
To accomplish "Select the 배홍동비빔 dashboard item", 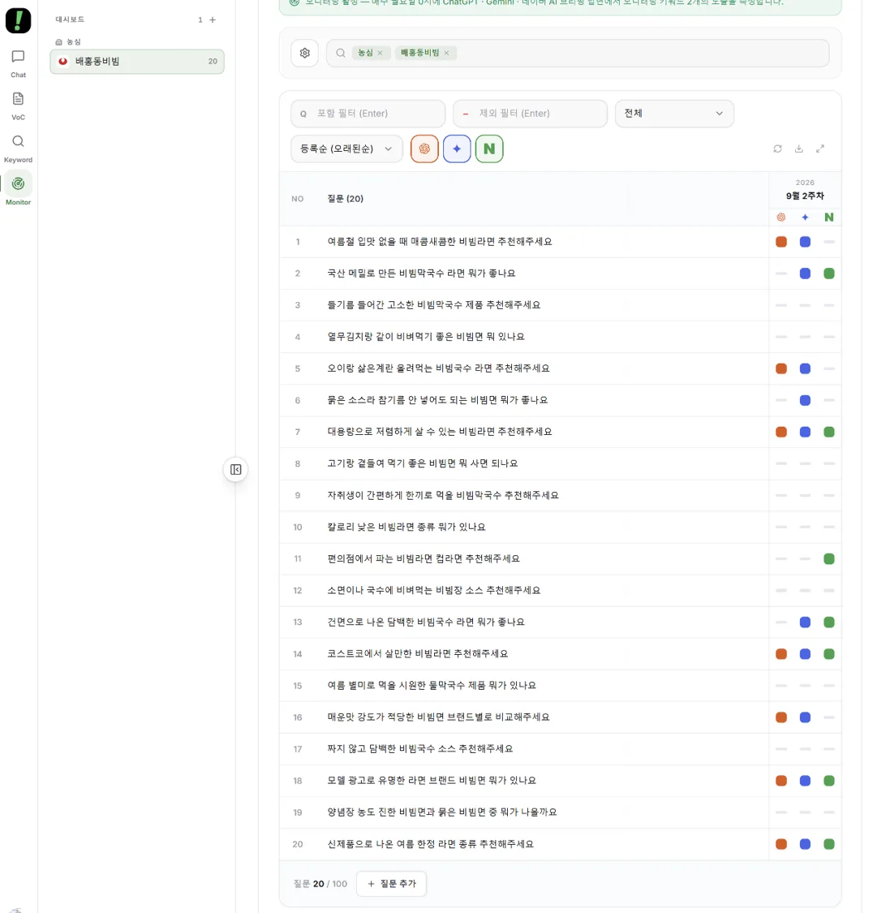I will (137, 61).
